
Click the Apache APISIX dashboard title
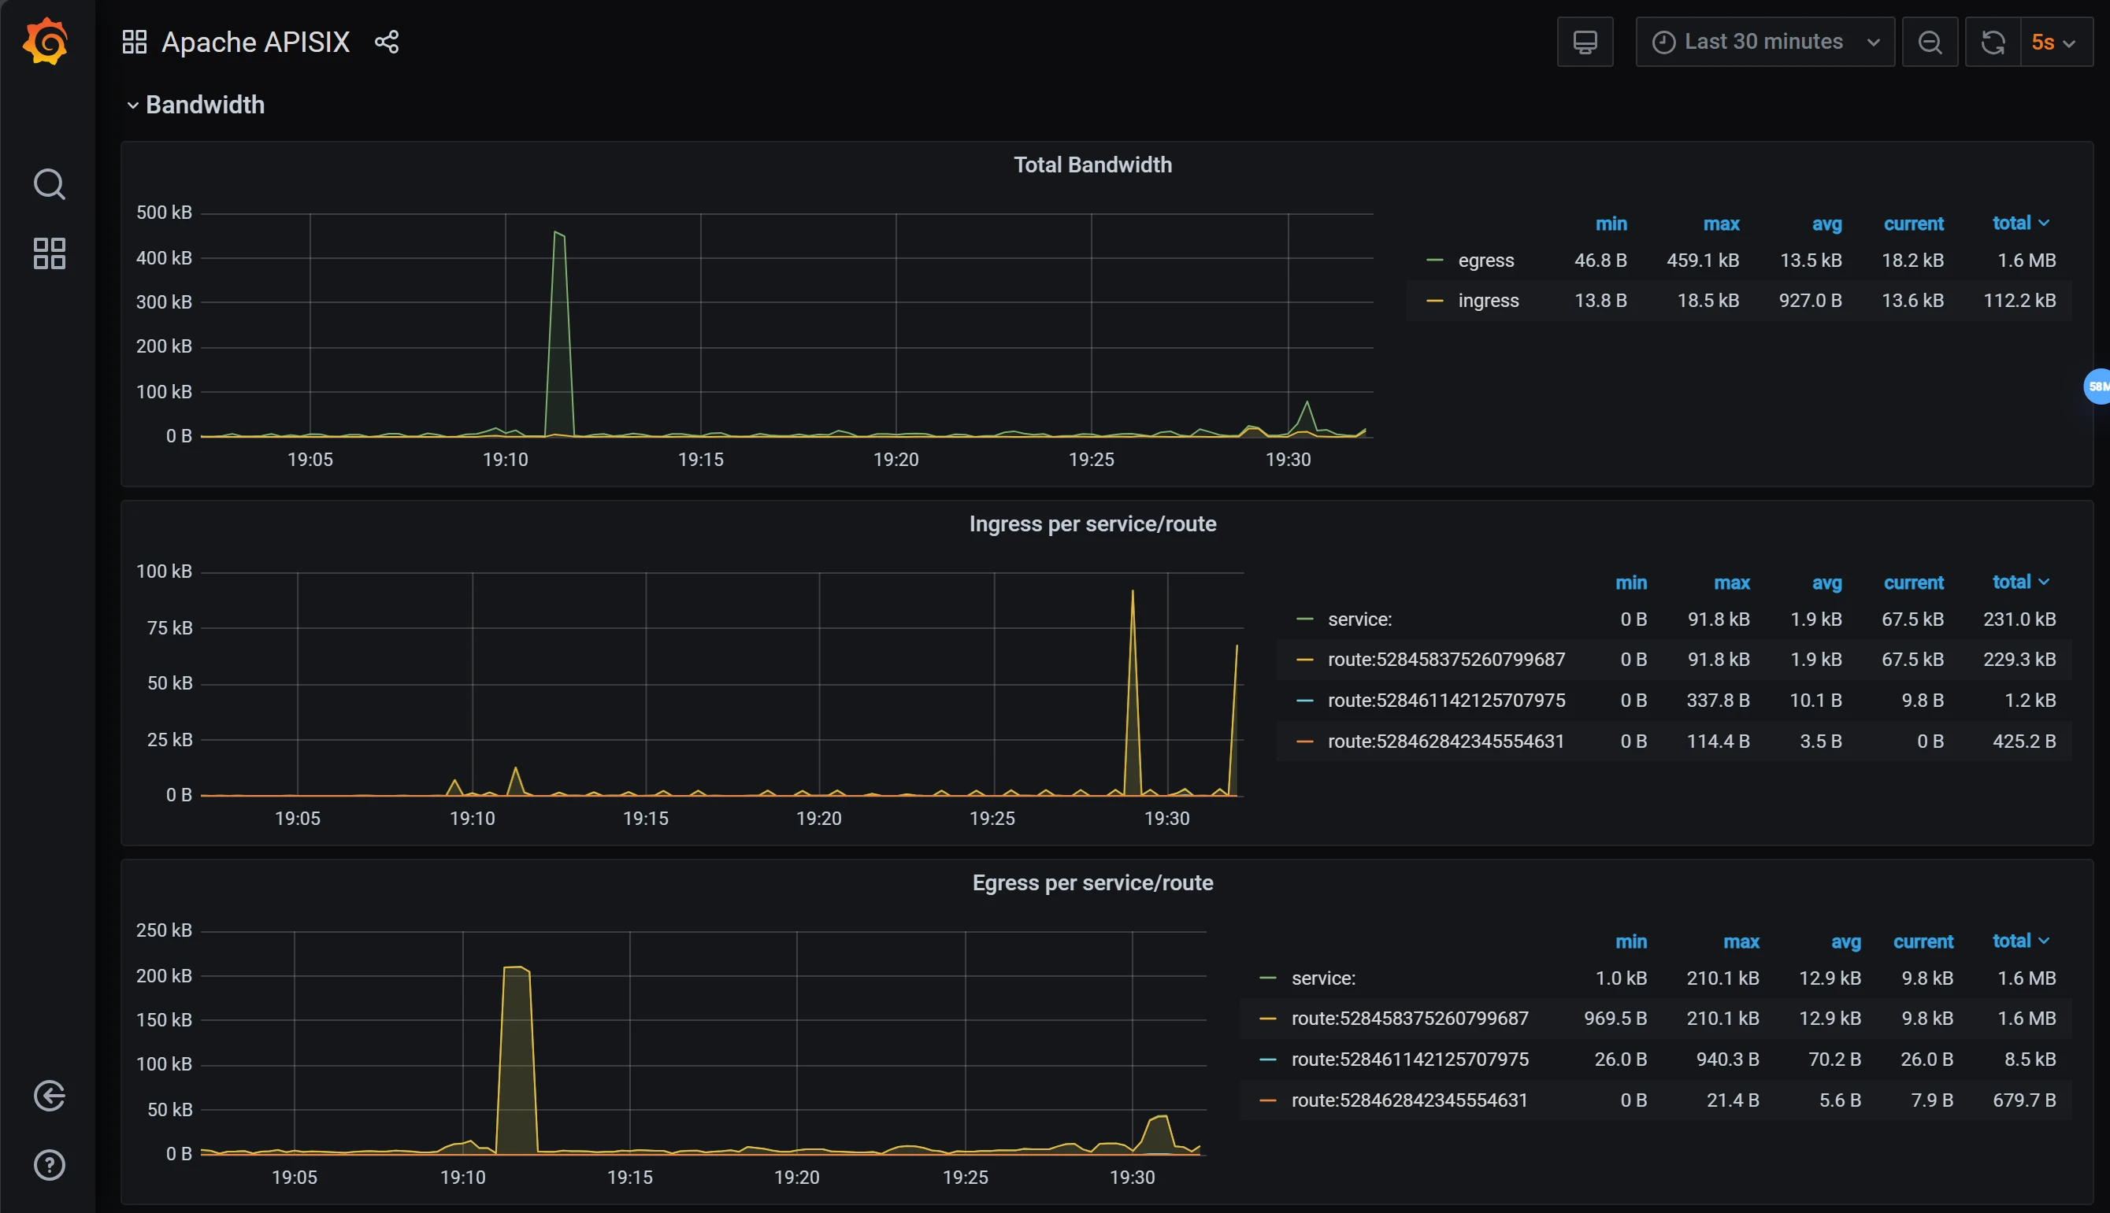coord(255,42)
